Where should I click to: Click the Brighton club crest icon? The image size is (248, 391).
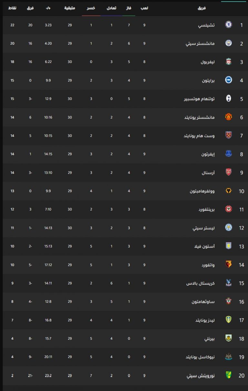tap(228, 80)
